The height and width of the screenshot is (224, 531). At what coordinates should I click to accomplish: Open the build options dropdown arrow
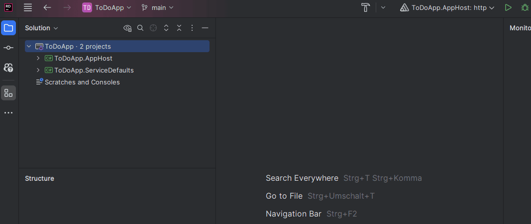tap(383, 8)
